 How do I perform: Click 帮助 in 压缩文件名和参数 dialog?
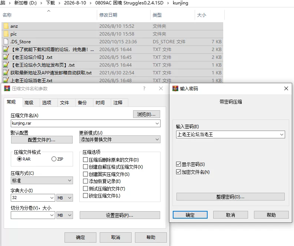151,237
